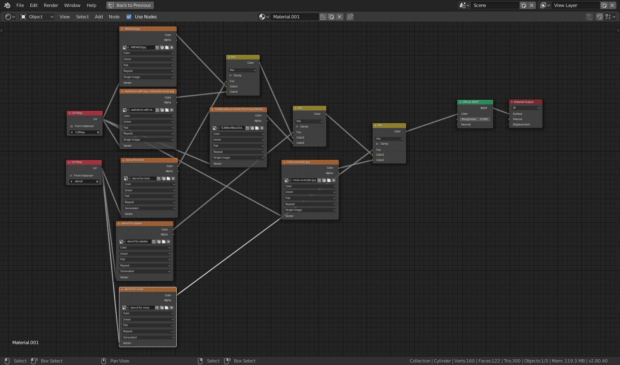Adjust Roughness slider on Diffuse BSDF node
620x365 pixels.
[475, 119]
